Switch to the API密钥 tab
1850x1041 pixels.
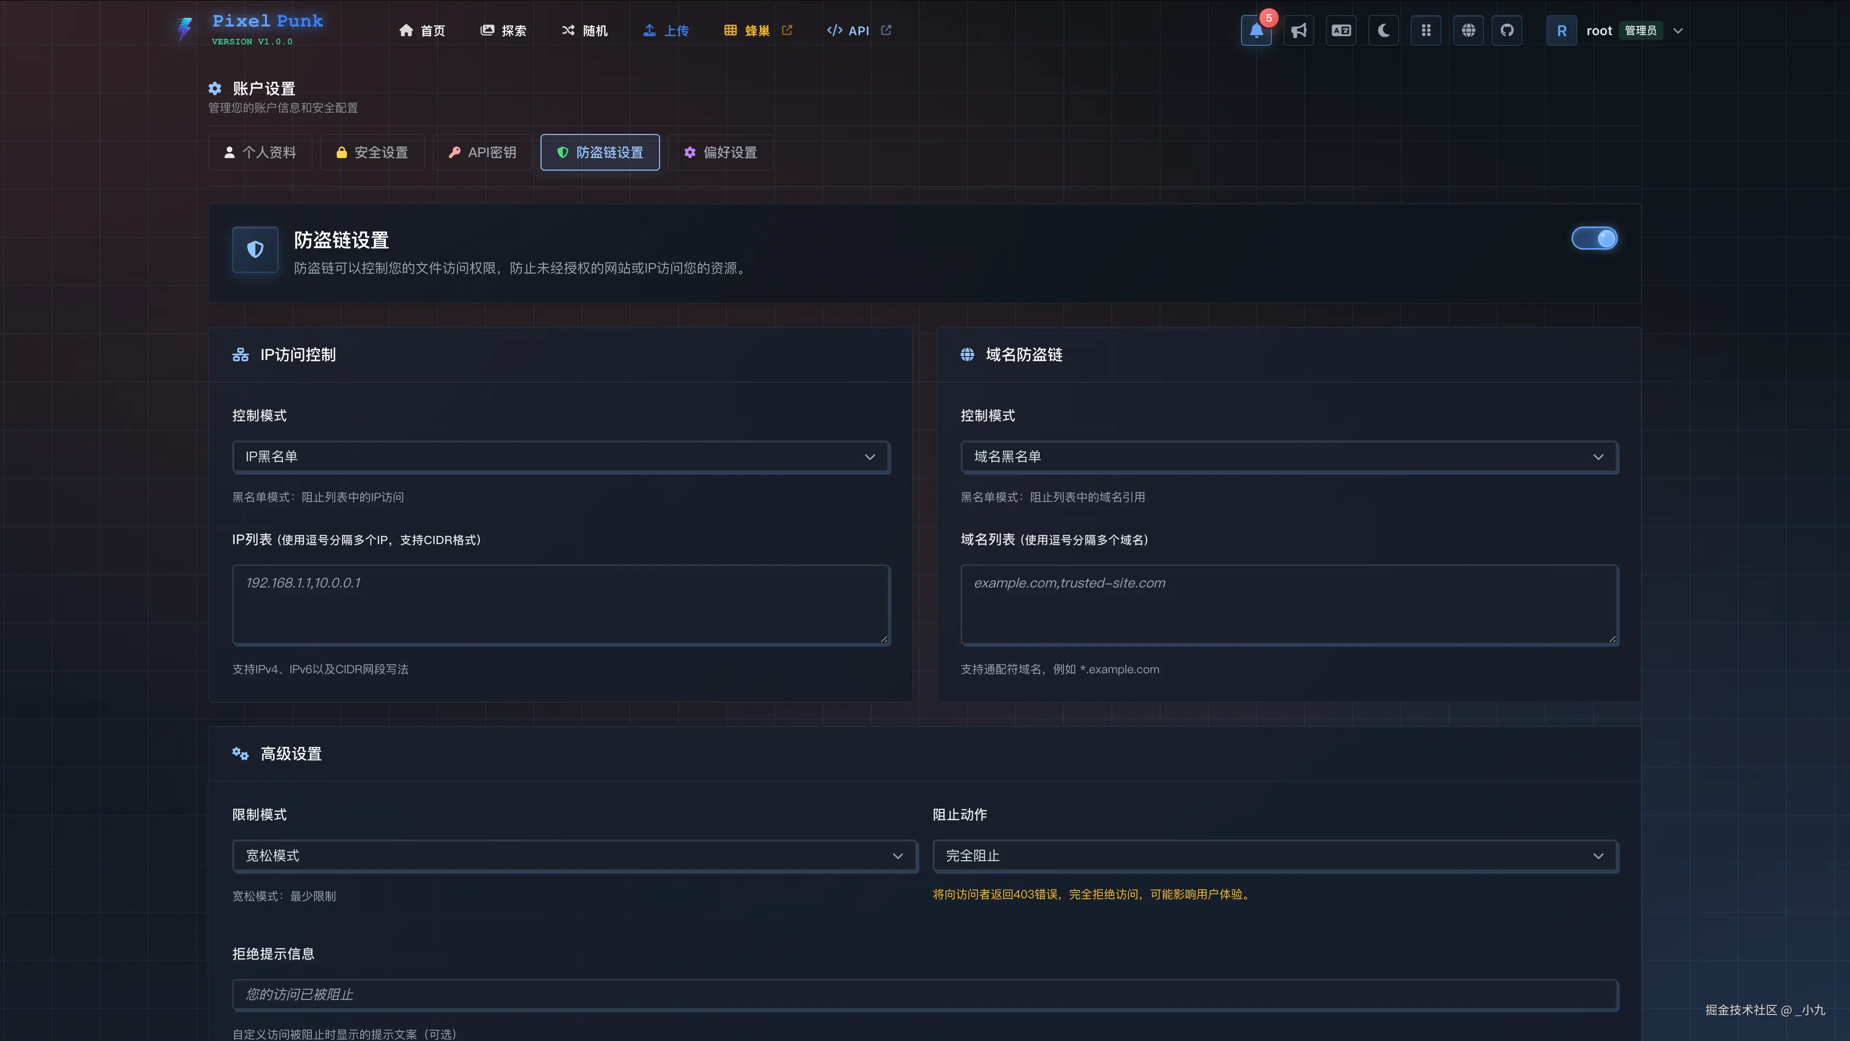[x=482, y=152]
